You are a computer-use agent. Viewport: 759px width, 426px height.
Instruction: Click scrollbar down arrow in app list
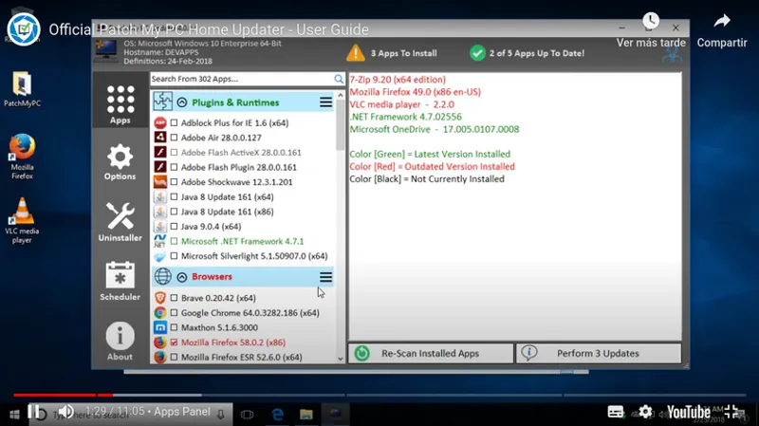[341, 360]
